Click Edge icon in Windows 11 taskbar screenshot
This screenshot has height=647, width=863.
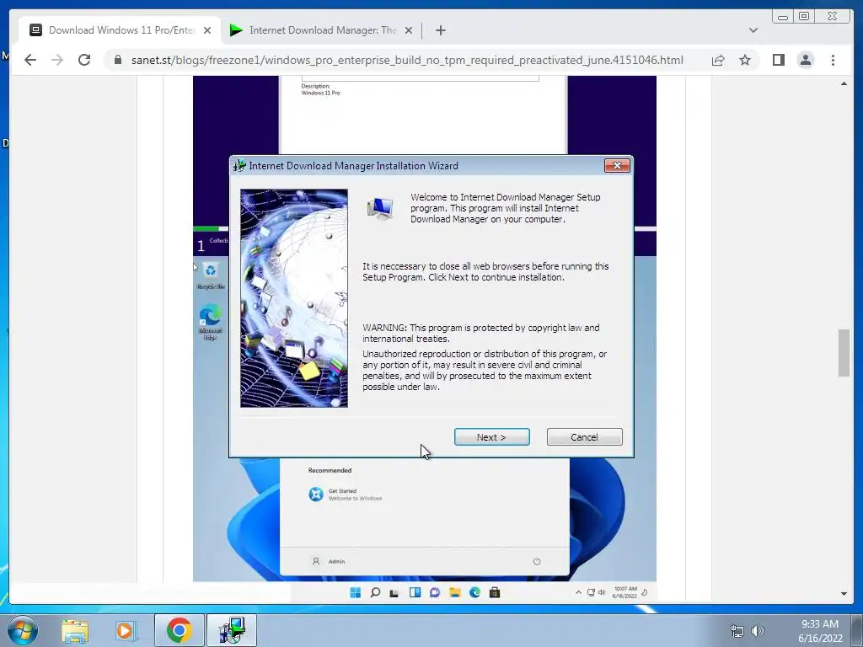tap(474, 592)
